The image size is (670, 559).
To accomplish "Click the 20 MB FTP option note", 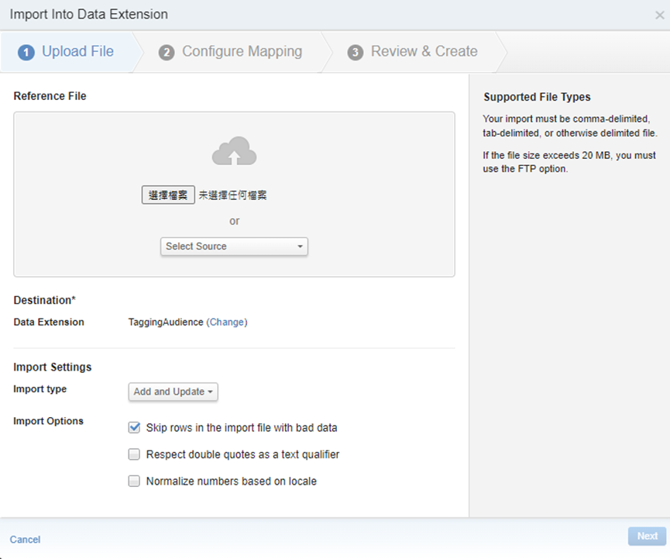I will click(569, 162).
